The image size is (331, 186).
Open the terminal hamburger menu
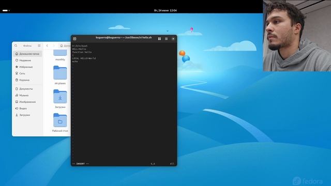point(167,39)
